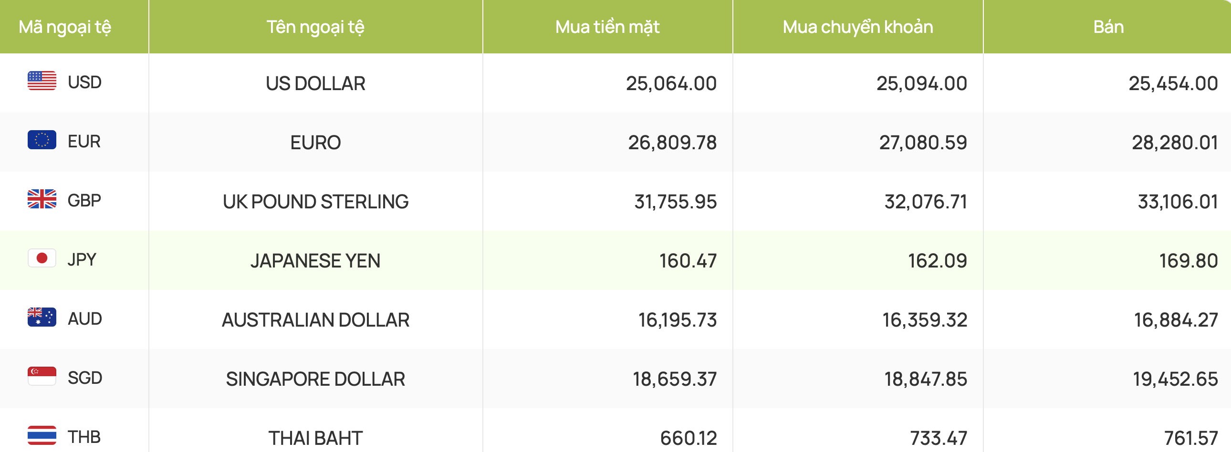
Task: Click the Japan flag icon
Action: pyautogui.click(x=42, y=258)
